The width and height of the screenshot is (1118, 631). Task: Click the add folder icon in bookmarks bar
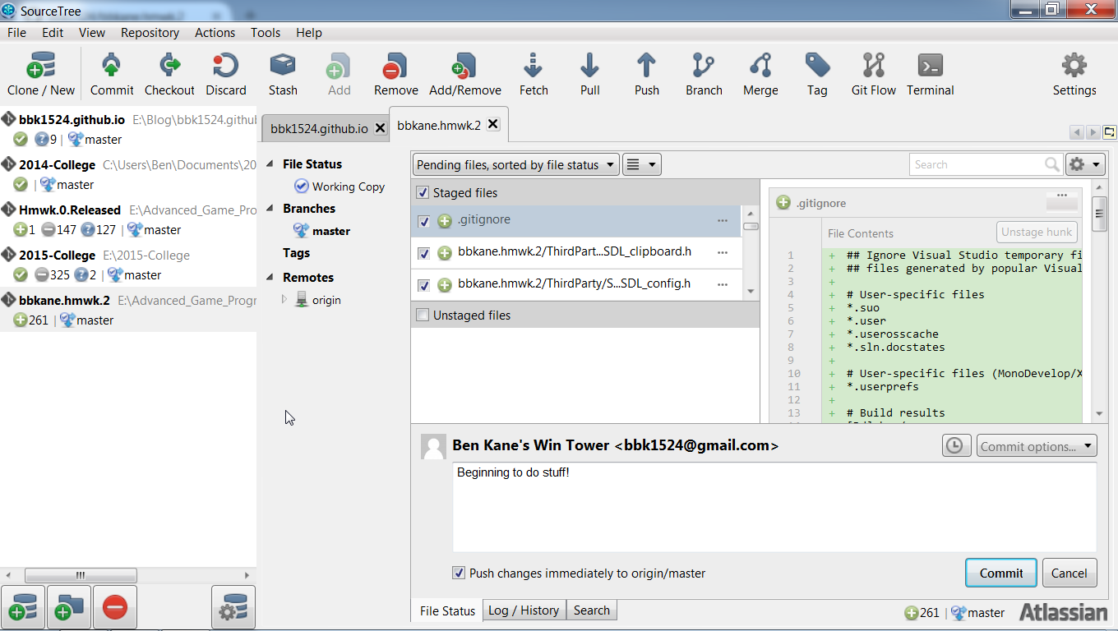tap(69, 608)
